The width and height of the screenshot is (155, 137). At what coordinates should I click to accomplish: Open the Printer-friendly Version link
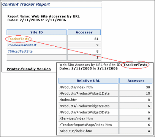[29, 69]
